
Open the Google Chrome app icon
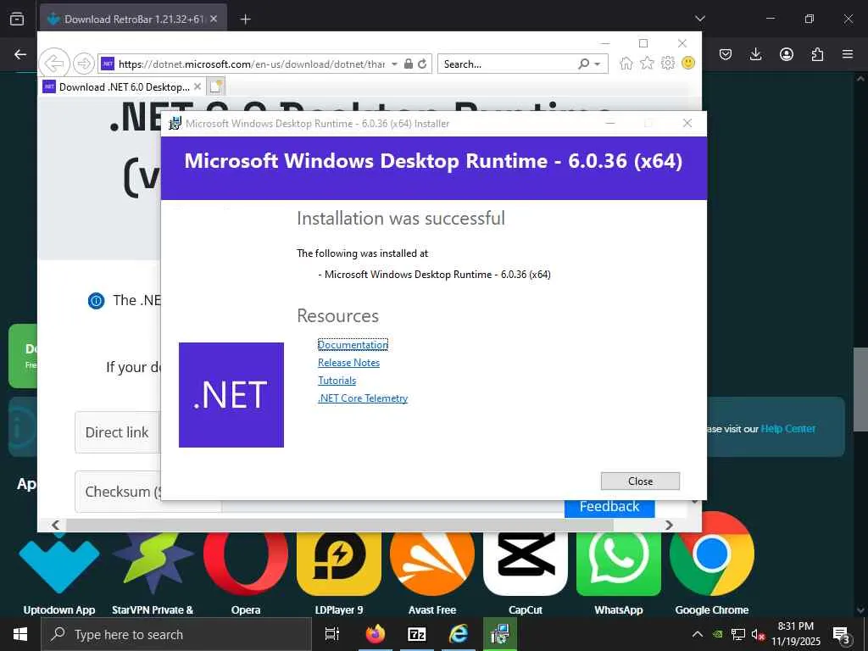click(x=712, y=554)
